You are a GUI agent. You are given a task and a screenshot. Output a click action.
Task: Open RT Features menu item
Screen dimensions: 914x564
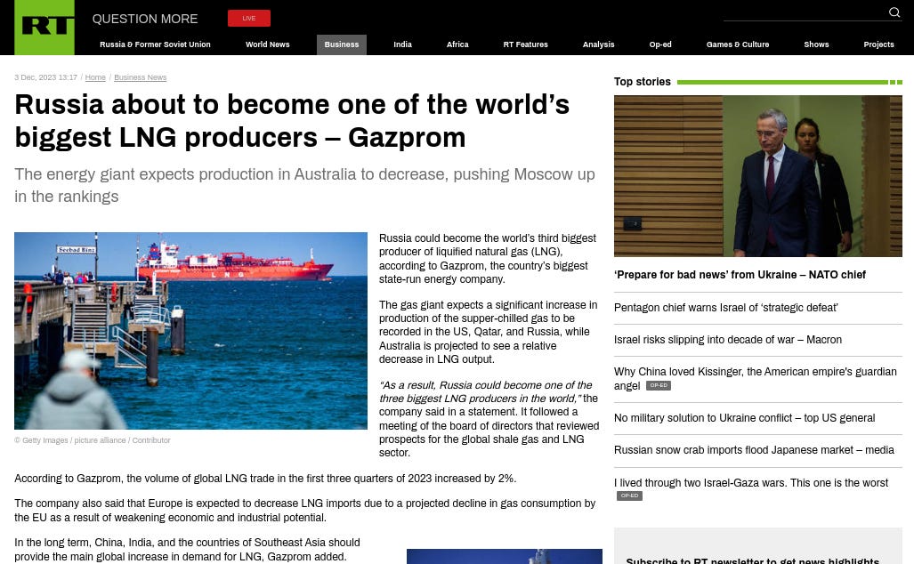pos(526,44)
